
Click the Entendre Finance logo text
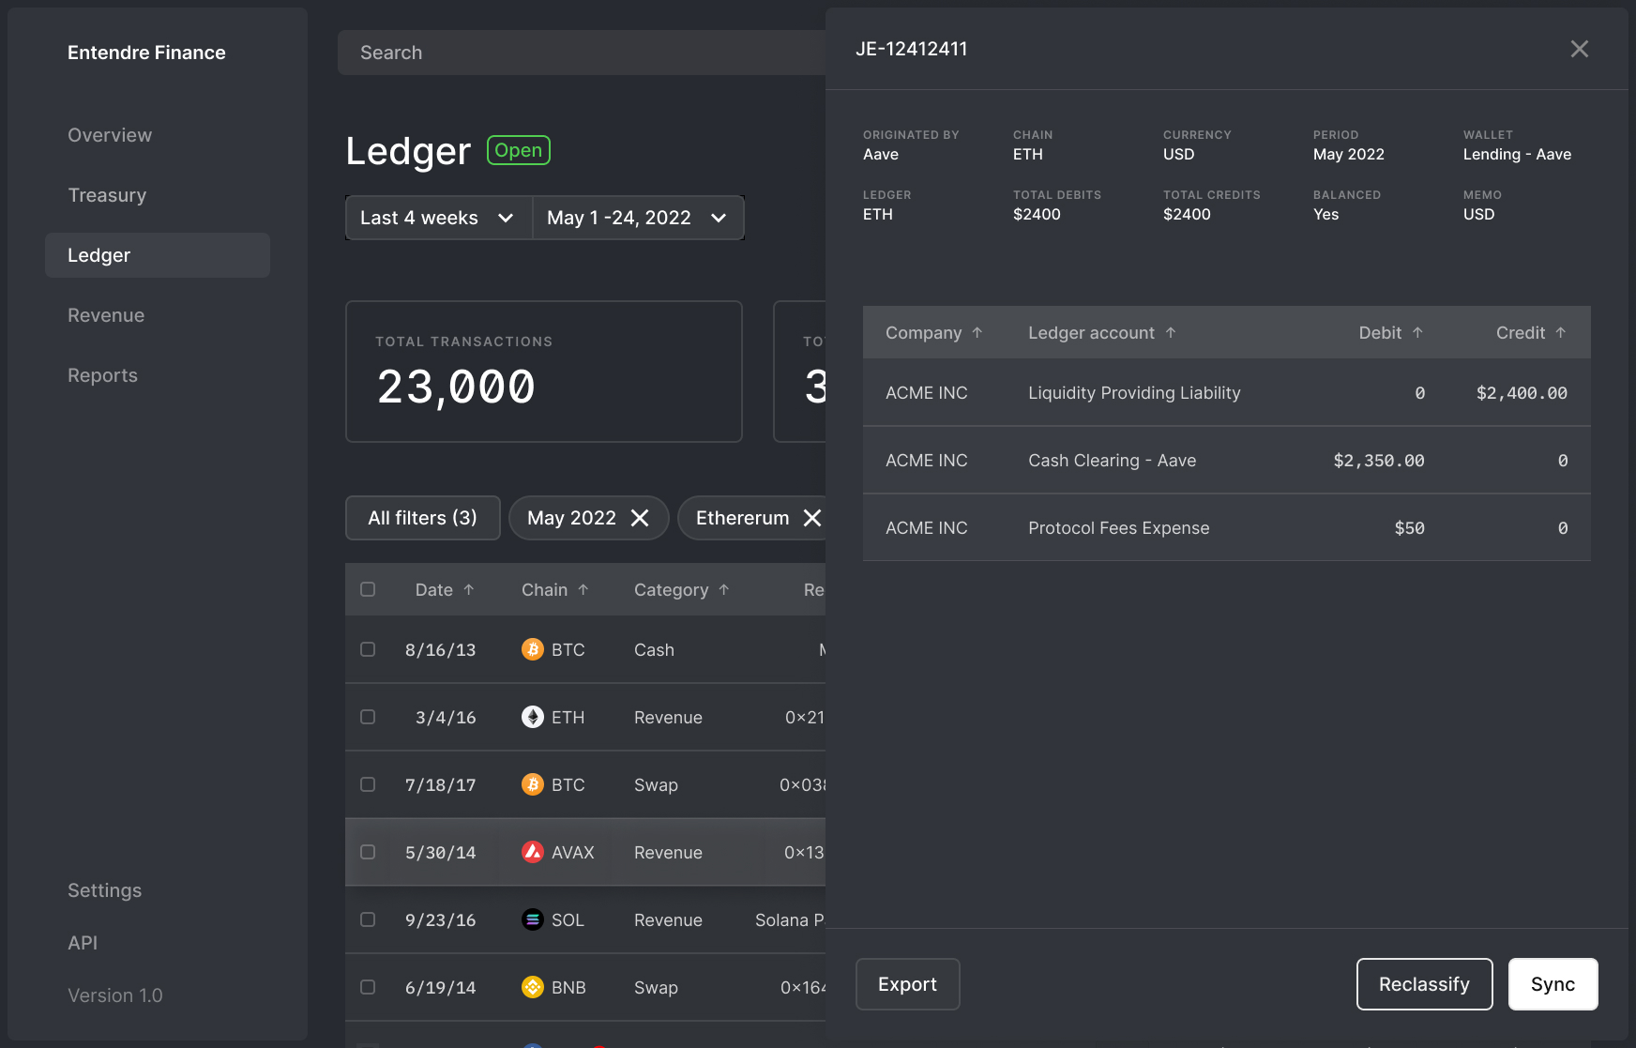coord(146,53)
